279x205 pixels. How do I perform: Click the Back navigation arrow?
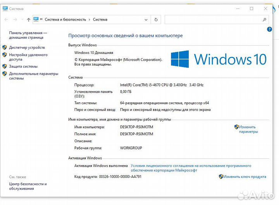coord(6,20)
